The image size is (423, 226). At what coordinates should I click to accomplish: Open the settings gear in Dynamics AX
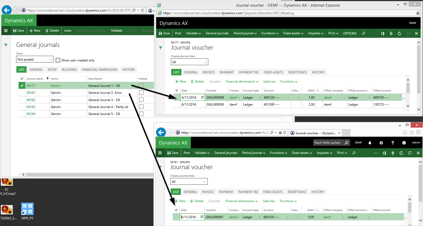[381, 143]
